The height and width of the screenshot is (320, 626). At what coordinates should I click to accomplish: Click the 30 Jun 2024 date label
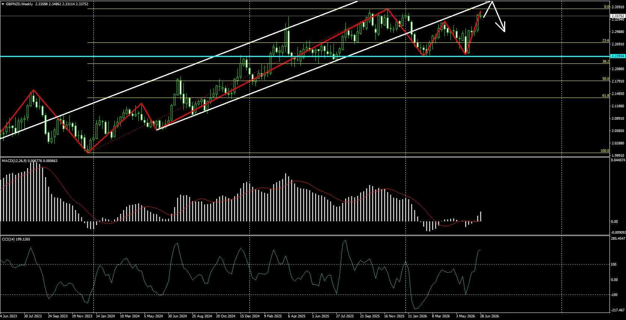pos(178,316)
